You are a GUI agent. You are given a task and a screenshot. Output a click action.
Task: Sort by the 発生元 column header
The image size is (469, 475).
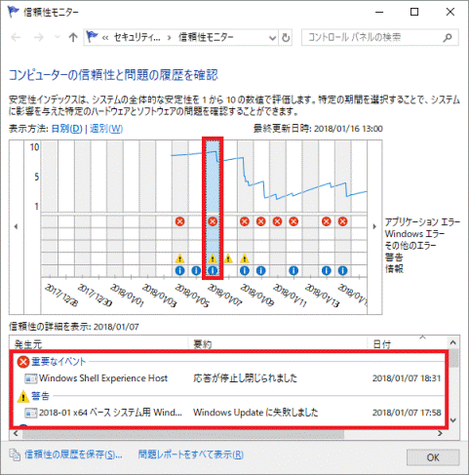pos(98,344)
